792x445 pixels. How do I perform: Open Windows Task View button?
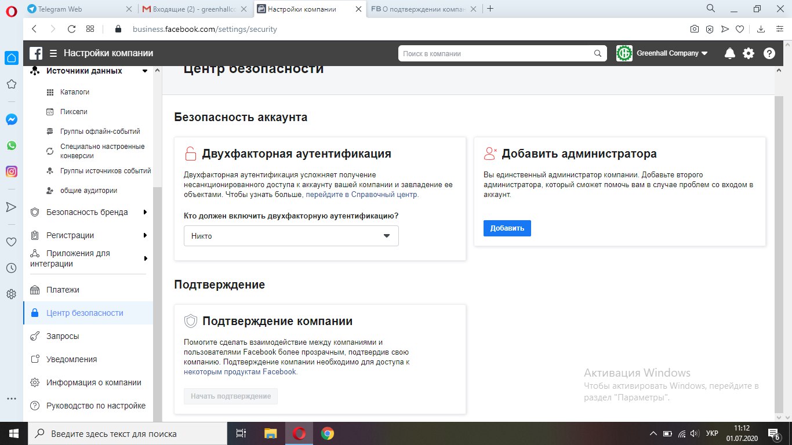click(242, 433)
